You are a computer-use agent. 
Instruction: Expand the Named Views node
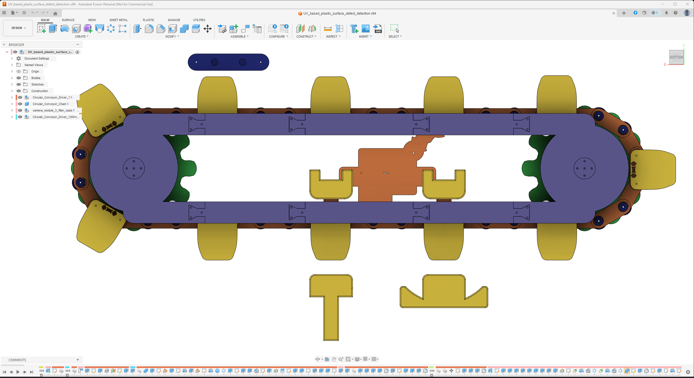12,65
